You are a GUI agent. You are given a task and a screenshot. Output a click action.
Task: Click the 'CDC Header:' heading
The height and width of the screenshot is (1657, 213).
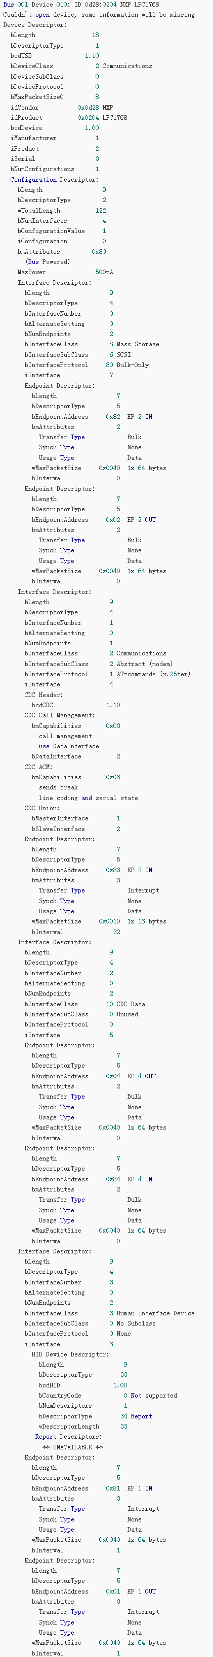(x=44, y=694)
